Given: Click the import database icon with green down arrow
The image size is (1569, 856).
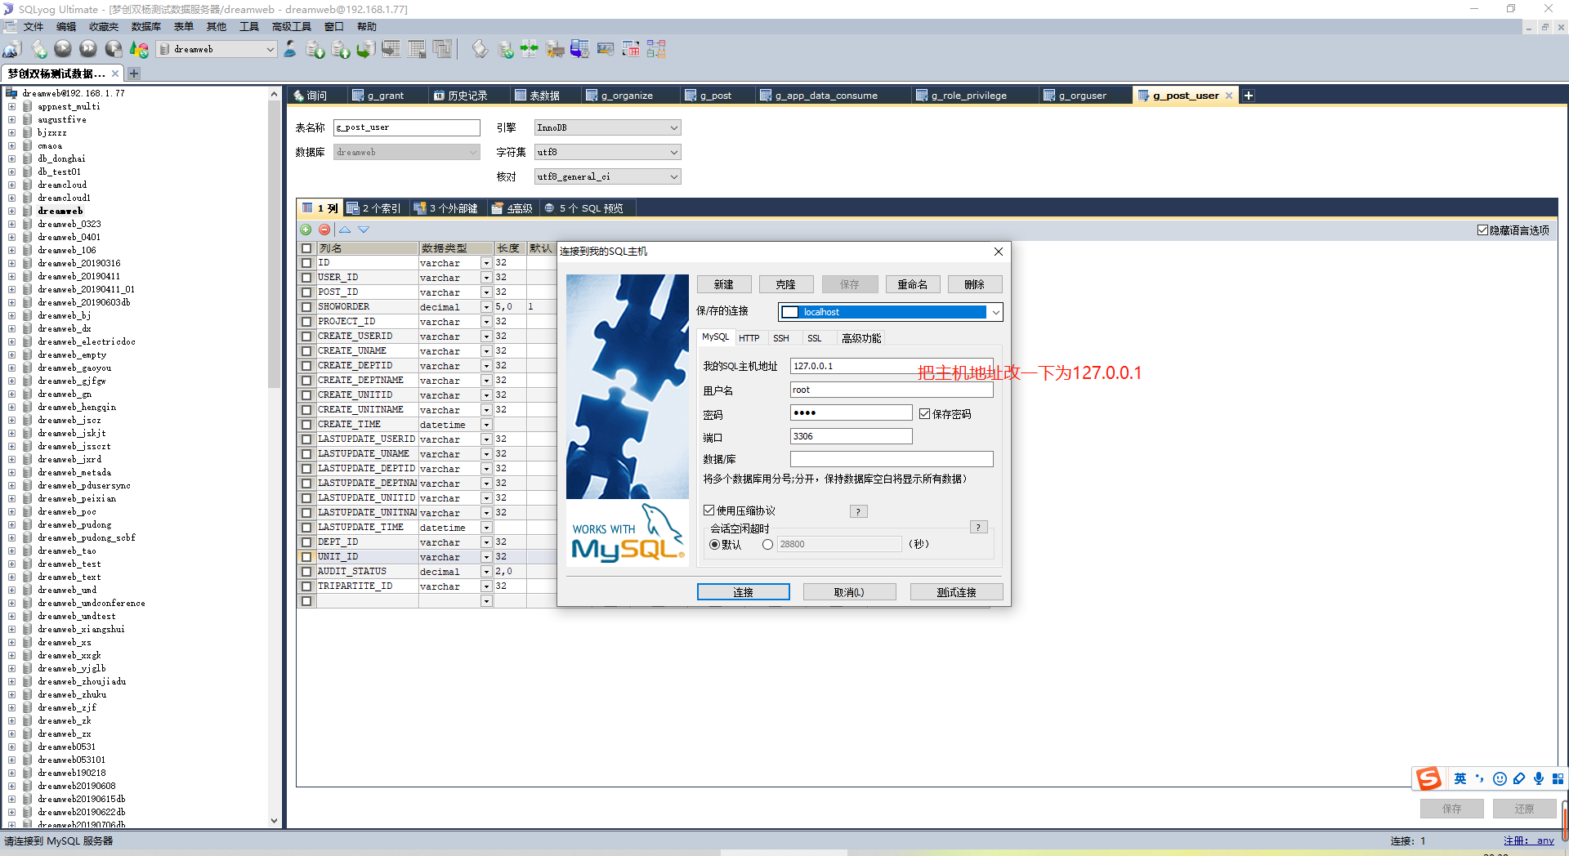Looking at the screenshot, I should point(315,50).
